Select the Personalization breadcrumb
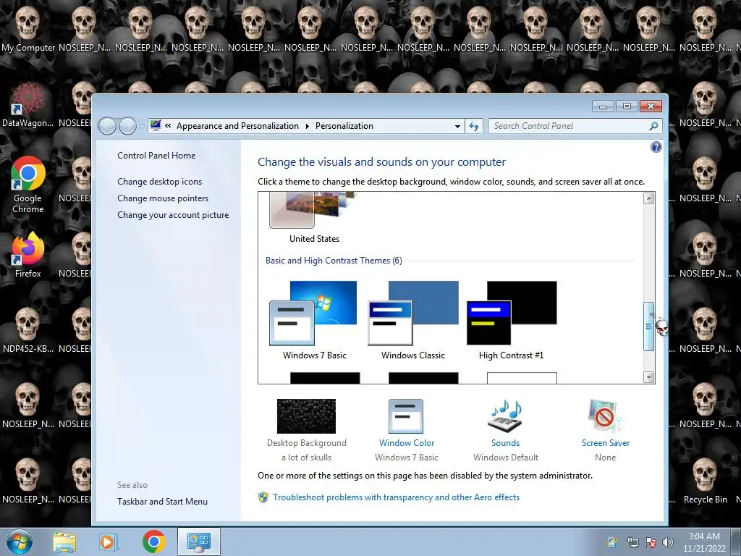 click(x=344, y=126)
